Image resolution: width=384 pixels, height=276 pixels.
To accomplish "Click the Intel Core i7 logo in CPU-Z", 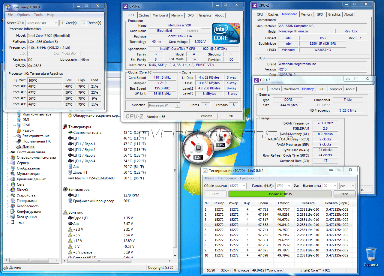I will pos(226,33).
